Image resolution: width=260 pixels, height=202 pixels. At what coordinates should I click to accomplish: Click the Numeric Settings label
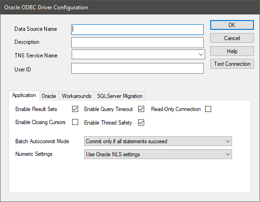tap(34, 154)
